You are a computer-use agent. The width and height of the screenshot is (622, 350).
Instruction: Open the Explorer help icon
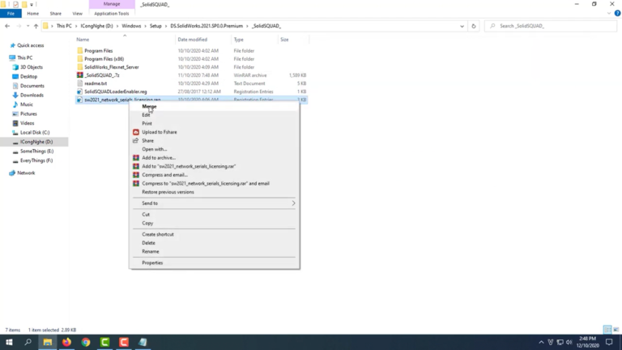617,14
